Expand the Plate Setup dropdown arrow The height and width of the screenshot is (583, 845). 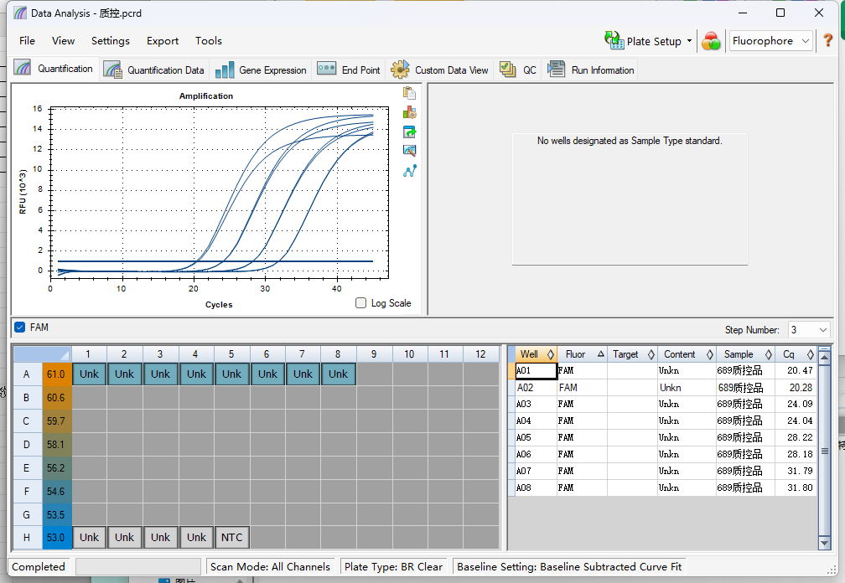point(689,41)
